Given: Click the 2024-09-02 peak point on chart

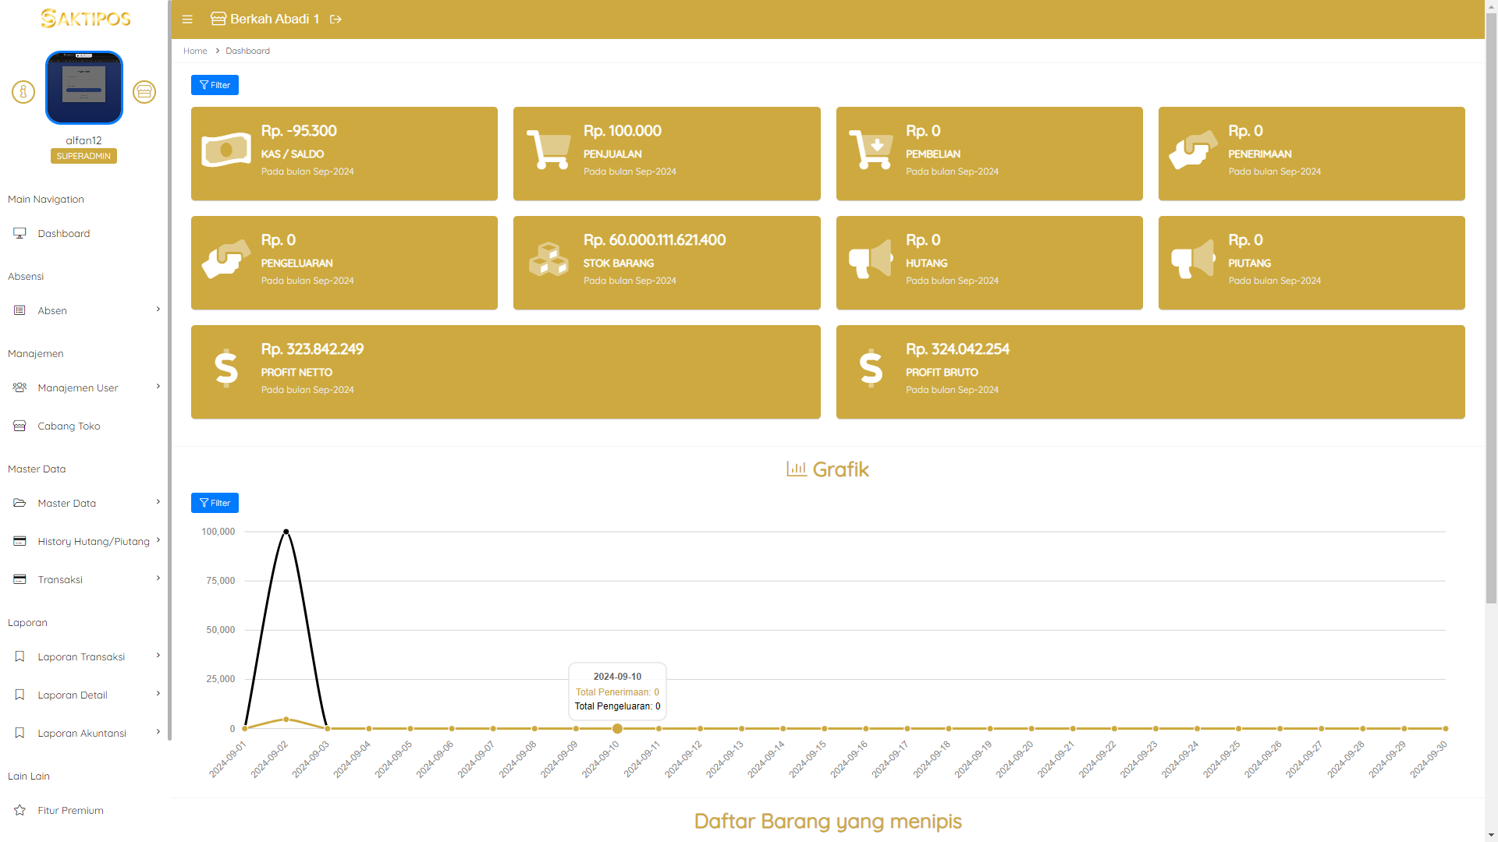Looking at the screenshot, I should click(286, 532).
